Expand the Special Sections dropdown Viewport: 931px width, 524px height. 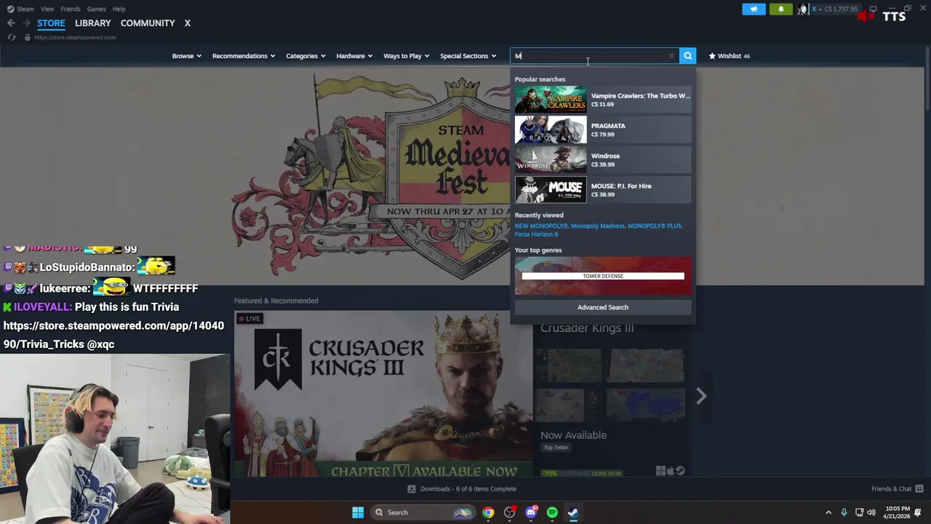[468, 56]
